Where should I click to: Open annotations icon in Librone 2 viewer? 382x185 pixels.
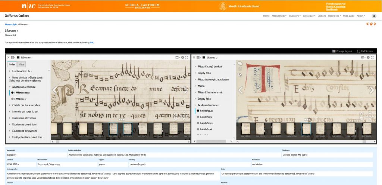pos(240,64)
